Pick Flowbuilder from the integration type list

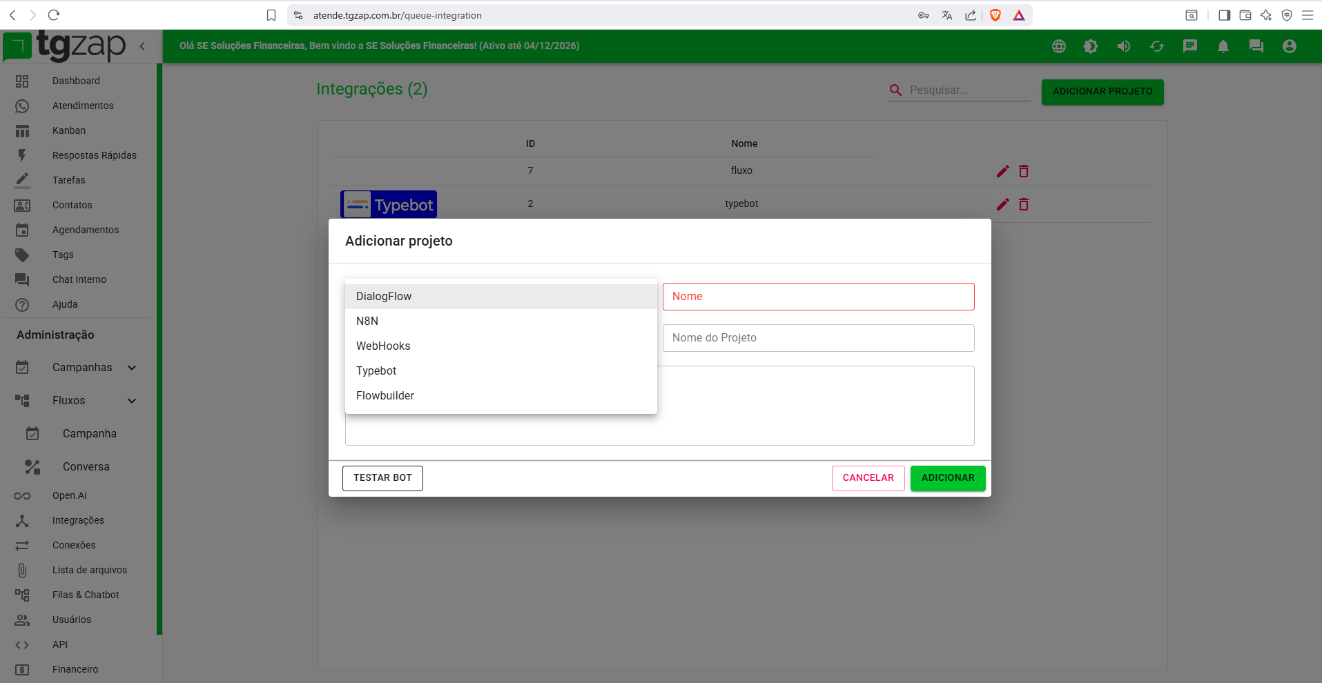(x=385, y=396)
